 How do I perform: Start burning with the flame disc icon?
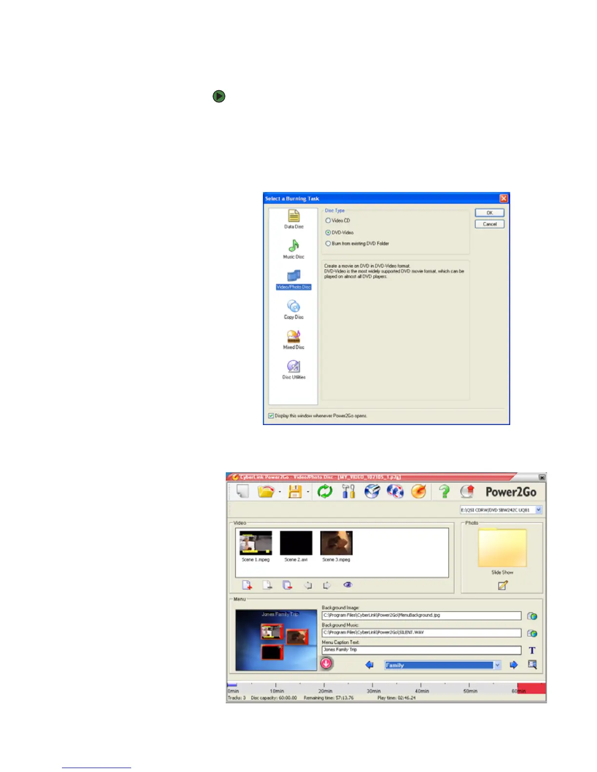tap(418, 491)
